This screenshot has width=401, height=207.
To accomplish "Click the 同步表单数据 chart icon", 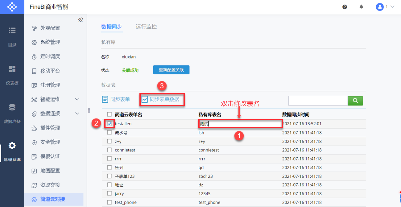I will (144, 99).
